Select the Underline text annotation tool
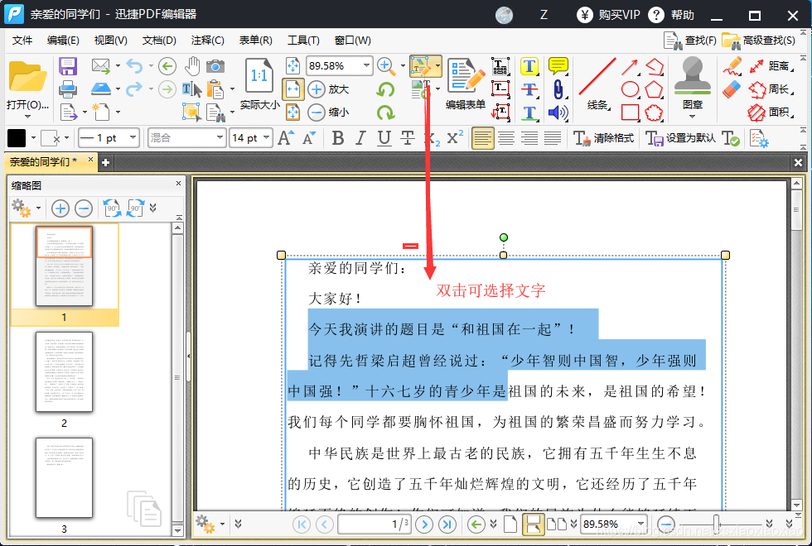 pyautogui.click(x=529, y=113)
